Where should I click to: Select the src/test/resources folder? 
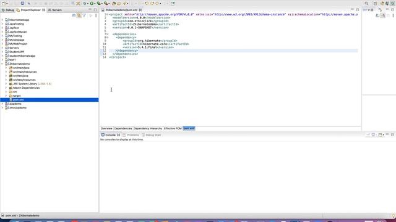click(x=24, y=80)
